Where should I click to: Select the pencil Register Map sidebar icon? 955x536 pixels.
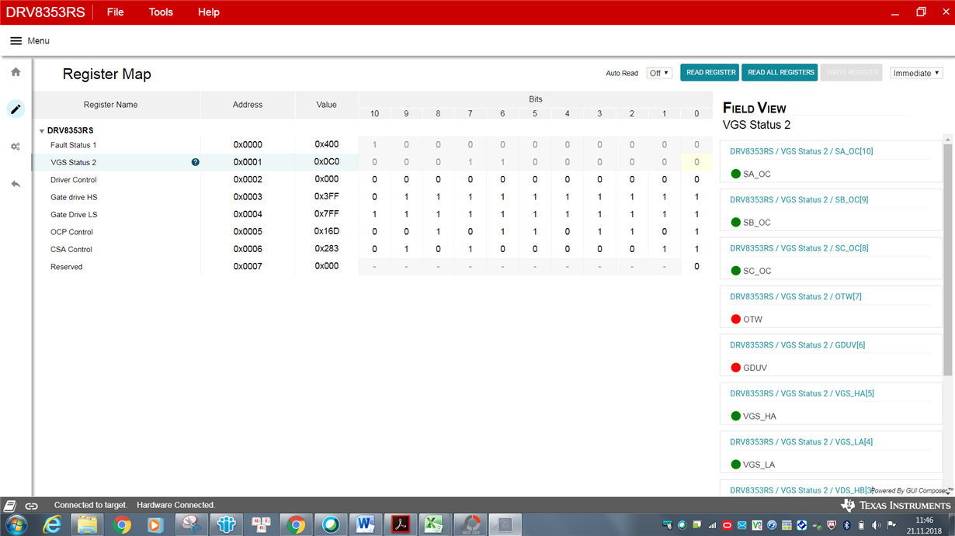pos(16,109)
